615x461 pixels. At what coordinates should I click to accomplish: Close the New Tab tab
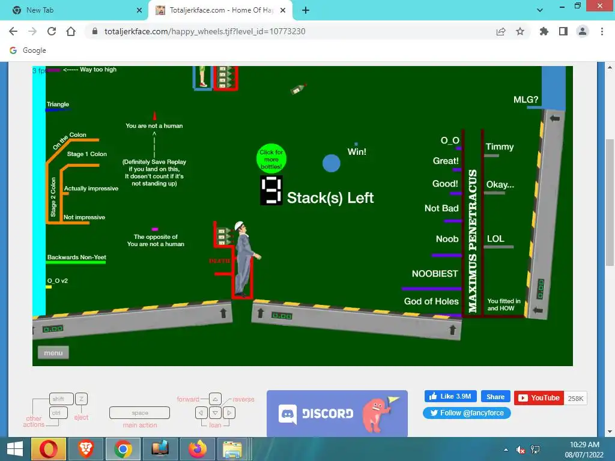[139, 10]
